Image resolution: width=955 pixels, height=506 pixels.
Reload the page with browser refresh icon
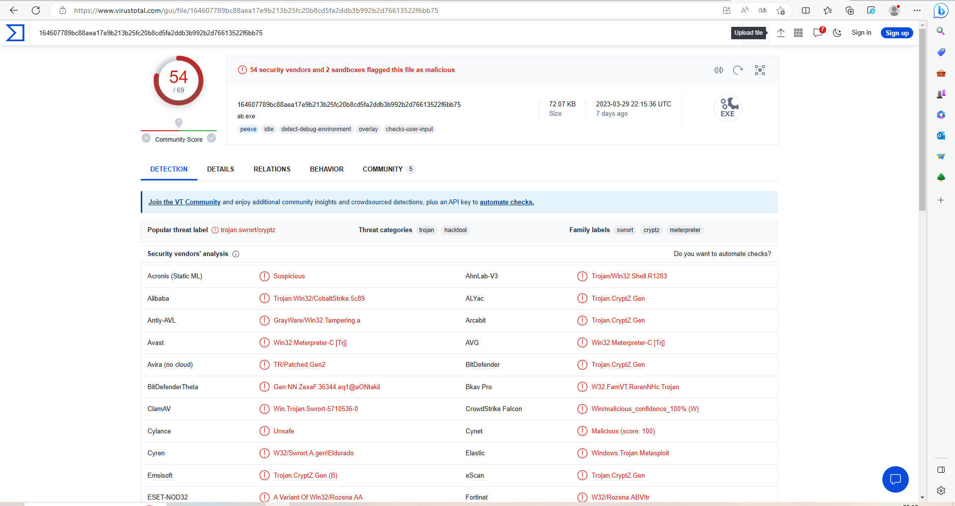[x=36, y=10]
